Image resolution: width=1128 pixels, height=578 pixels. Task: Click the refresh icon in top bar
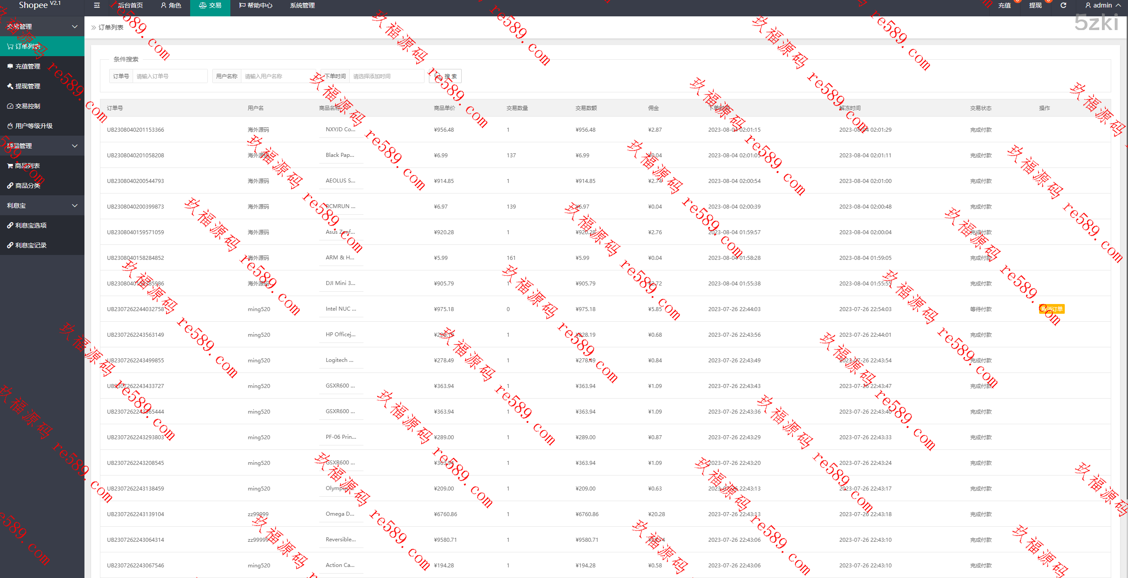click(1063, 5)
